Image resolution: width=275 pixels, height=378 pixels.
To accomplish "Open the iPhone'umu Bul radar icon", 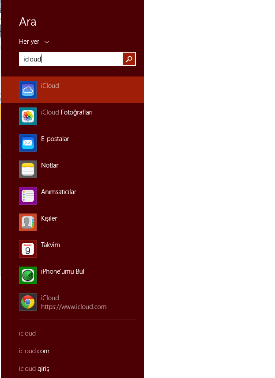I will pyautogui.click(x=28, y=275).
